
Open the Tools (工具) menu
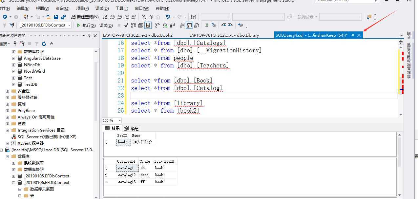click(x=122, y=8)
